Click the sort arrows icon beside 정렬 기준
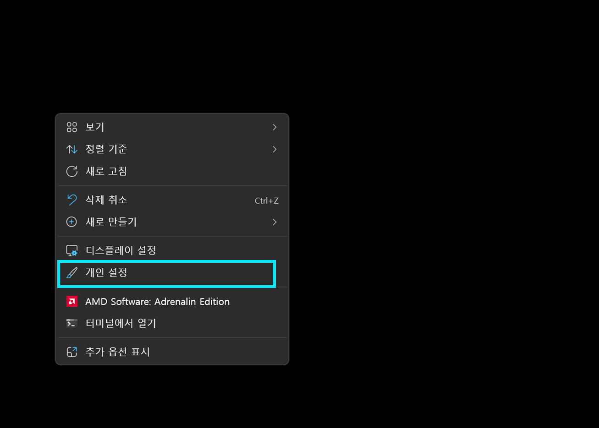 (x=72, y=149)
